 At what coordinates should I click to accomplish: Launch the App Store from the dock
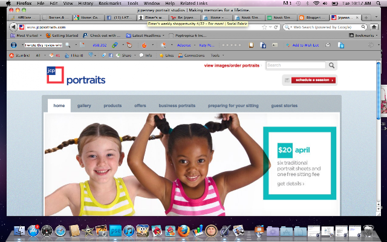click(33, 231)
